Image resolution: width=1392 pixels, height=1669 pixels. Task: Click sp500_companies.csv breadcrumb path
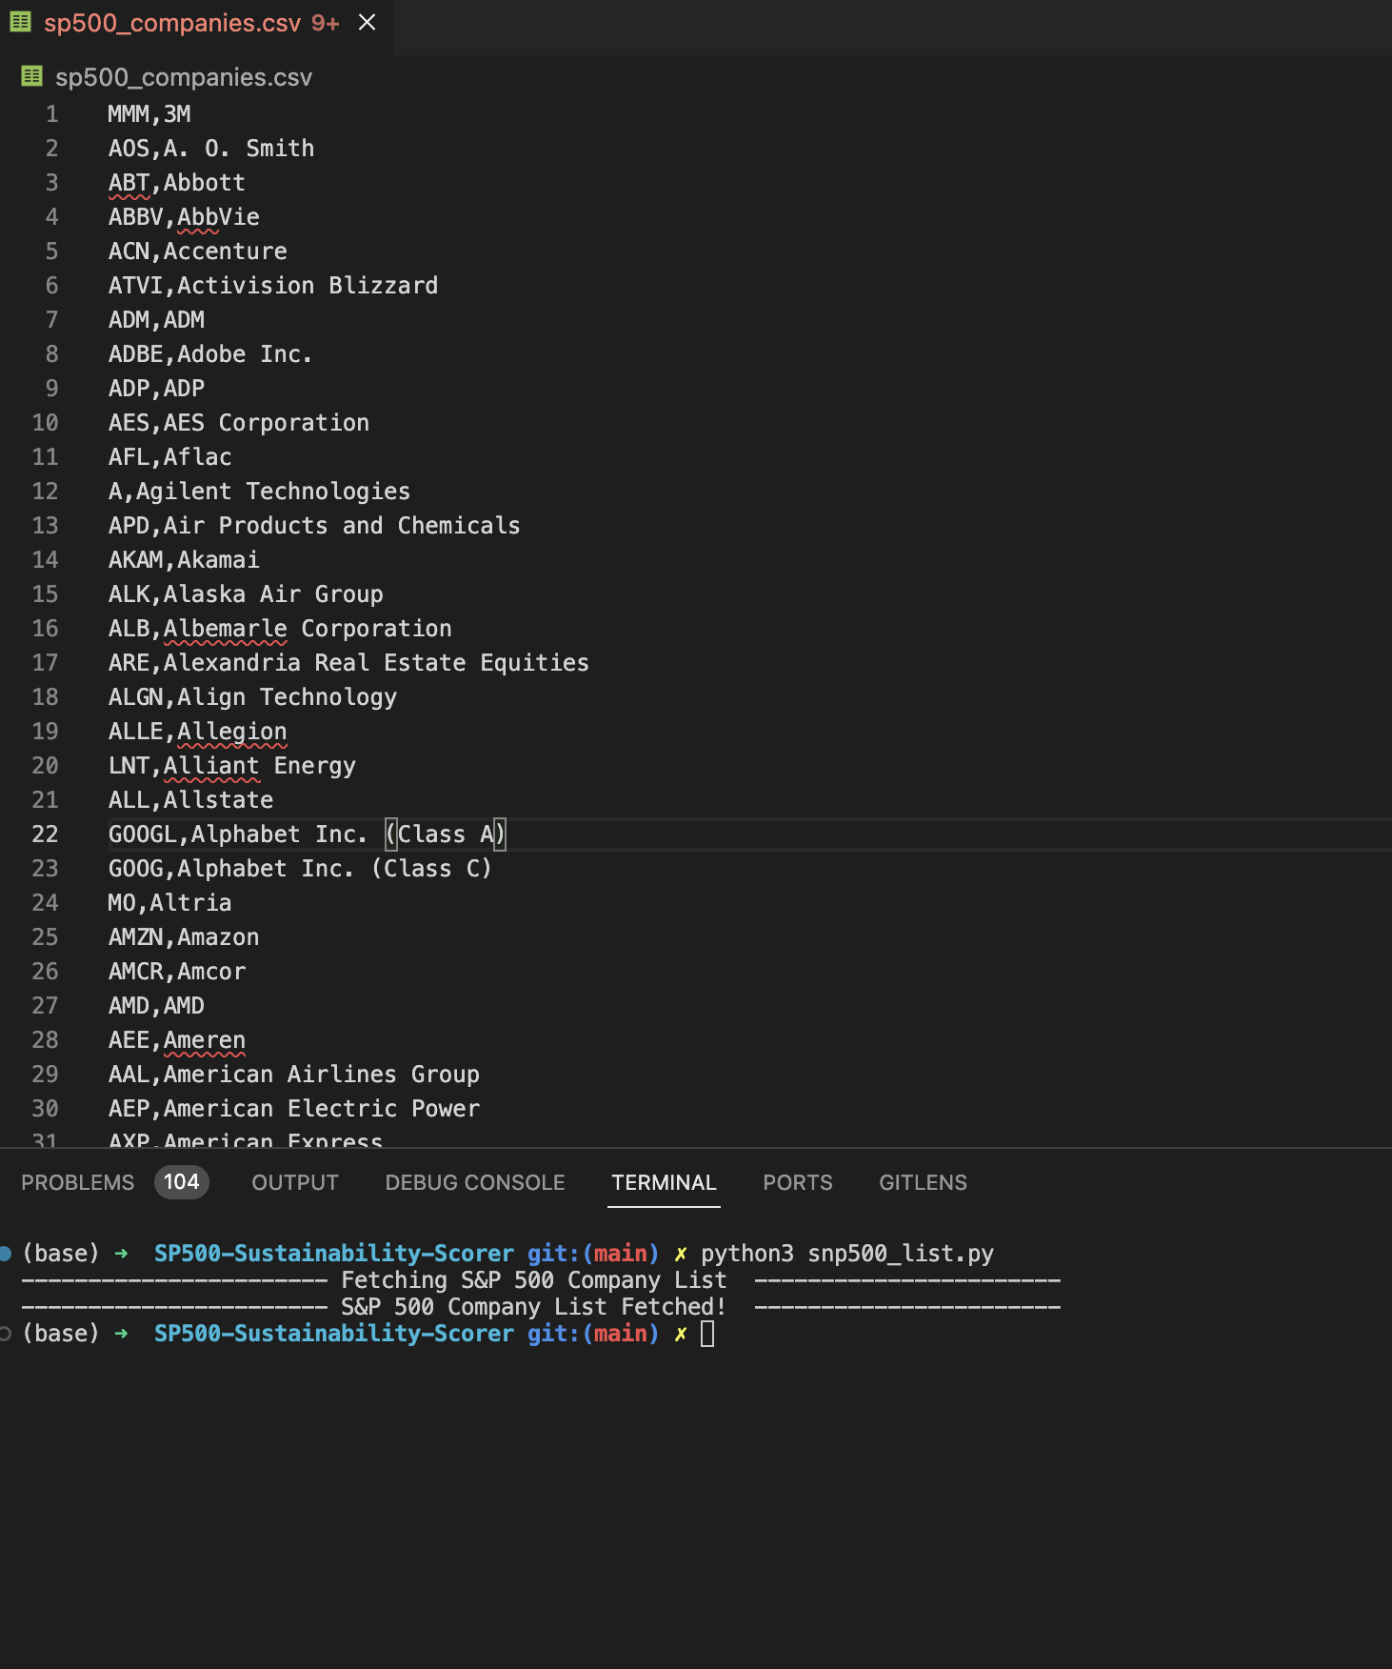pos(184,77)
